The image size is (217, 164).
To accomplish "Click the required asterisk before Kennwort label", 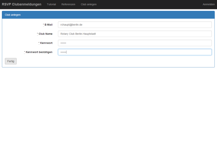I will 39,43.
